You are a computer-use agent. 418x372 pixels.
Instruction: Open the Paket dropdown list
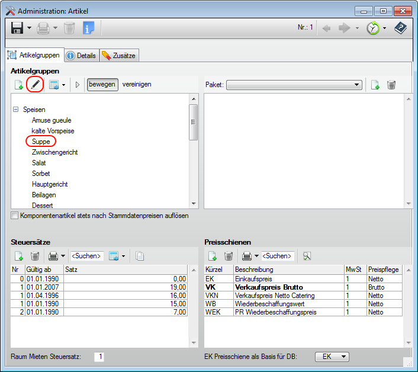click(356, 85)
